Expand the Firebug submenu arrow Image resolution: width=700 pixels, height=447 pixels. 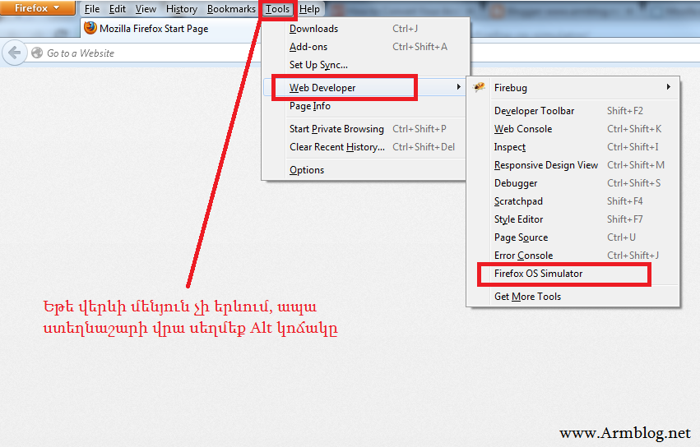[x=668, y=87]
